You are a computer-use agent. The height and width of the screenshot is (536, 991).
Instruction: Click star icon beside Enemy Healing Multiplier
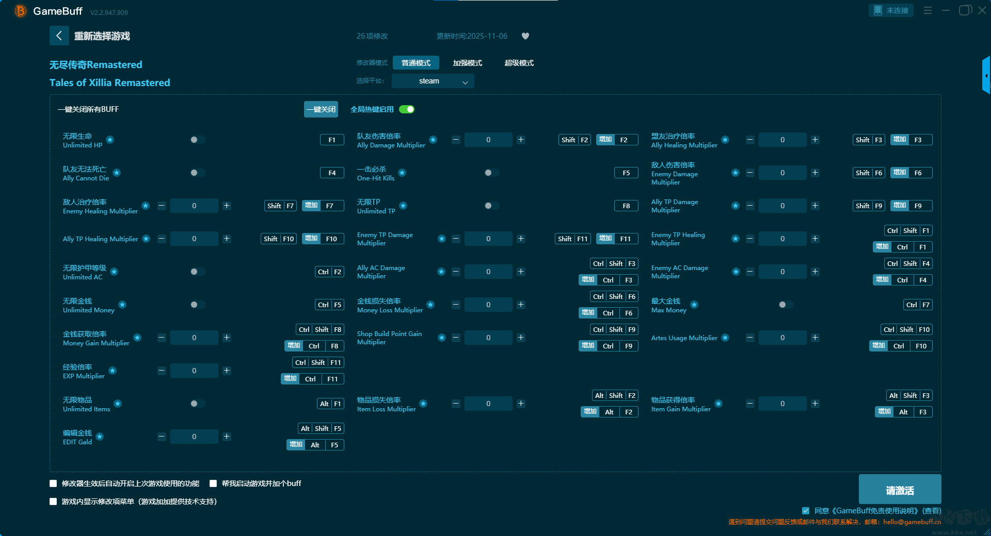point(146,206)
